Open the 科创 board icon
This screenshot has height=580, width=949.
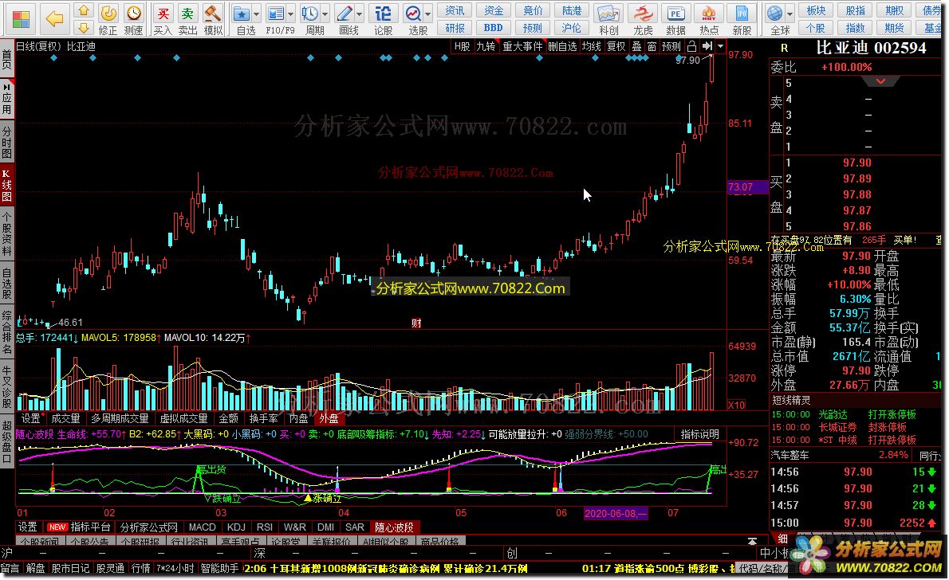point(608,19)
